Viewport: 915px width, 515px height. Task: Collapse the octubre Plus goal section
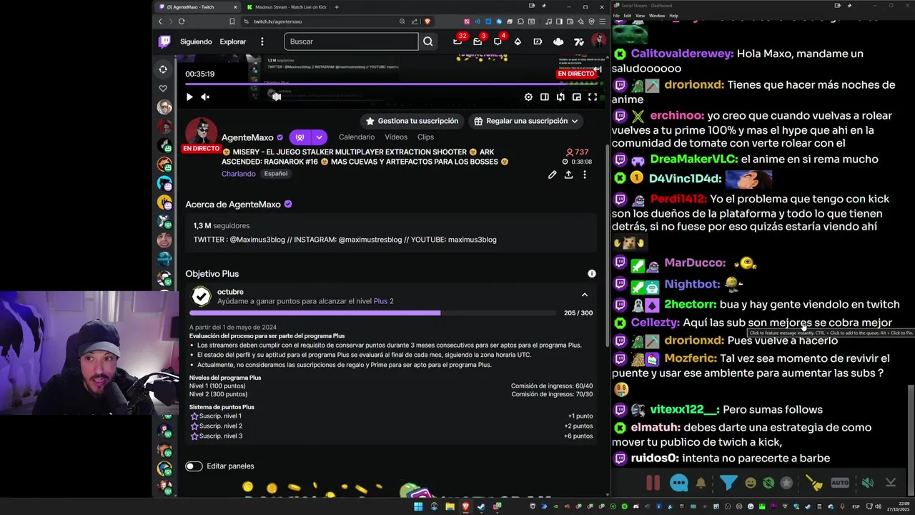[584, 295]
